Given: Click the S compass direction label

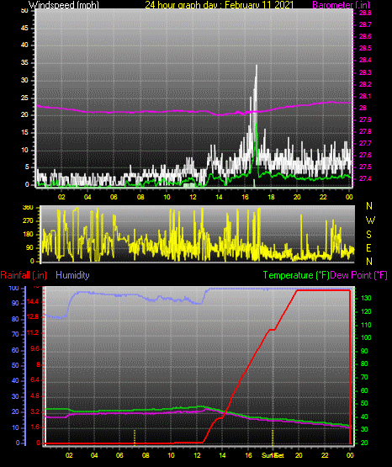Looking at the screenshot, I should (368, 235).
